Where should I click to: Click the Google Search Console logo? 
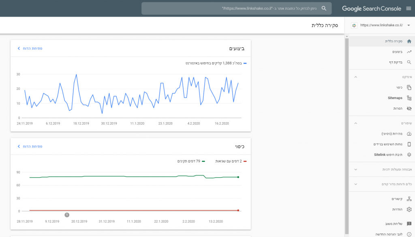coord(371,8)
